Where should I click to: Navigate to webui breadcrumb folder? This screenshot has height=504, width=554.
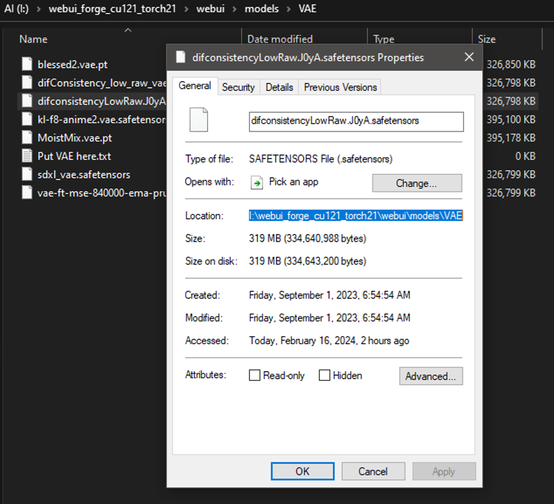pos(211,9)
